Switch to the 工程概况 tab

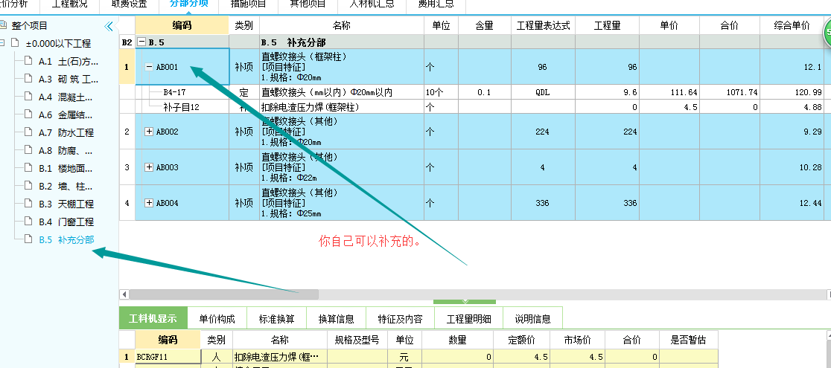click(71, 4)
